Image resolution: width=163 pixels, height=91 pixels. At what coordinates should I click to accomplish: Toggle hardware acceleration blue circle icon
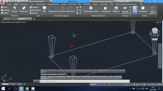pos(156,84)
